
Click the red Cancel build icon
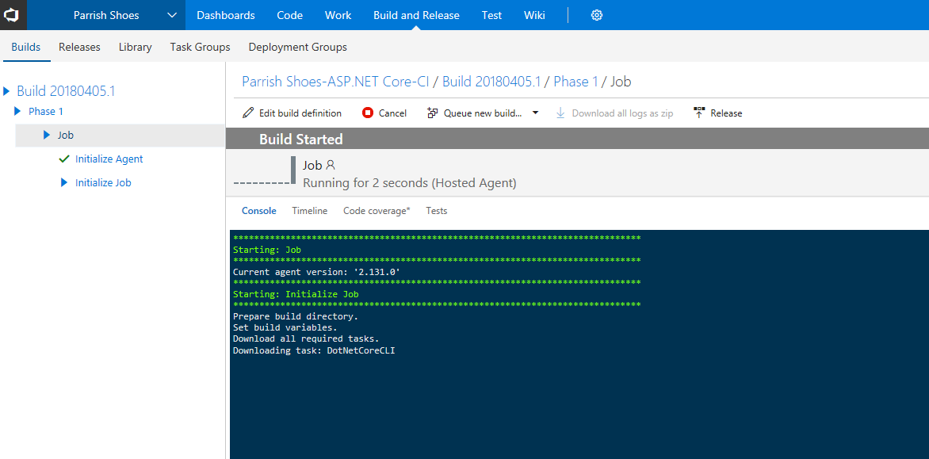368,113
